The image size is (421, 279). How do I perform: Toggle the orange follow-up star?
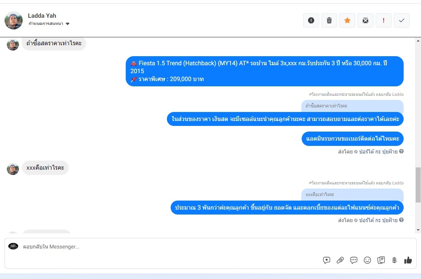tap(347, 20)
